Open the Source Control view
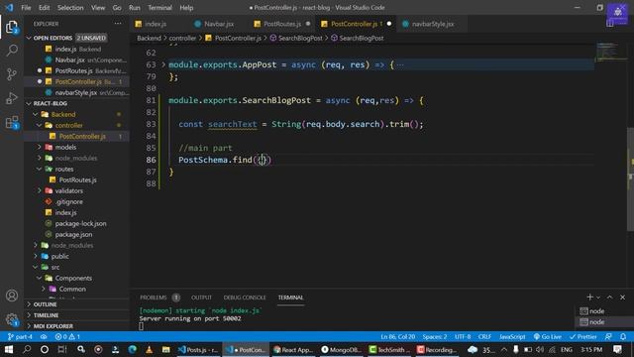This screenshot has height=357, width=634. pos(12,74)
